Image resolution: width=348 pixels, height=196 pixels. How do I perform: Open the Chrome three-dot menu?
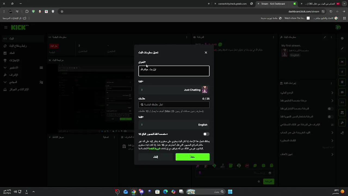pyautogui.click(x=4, y=11)
